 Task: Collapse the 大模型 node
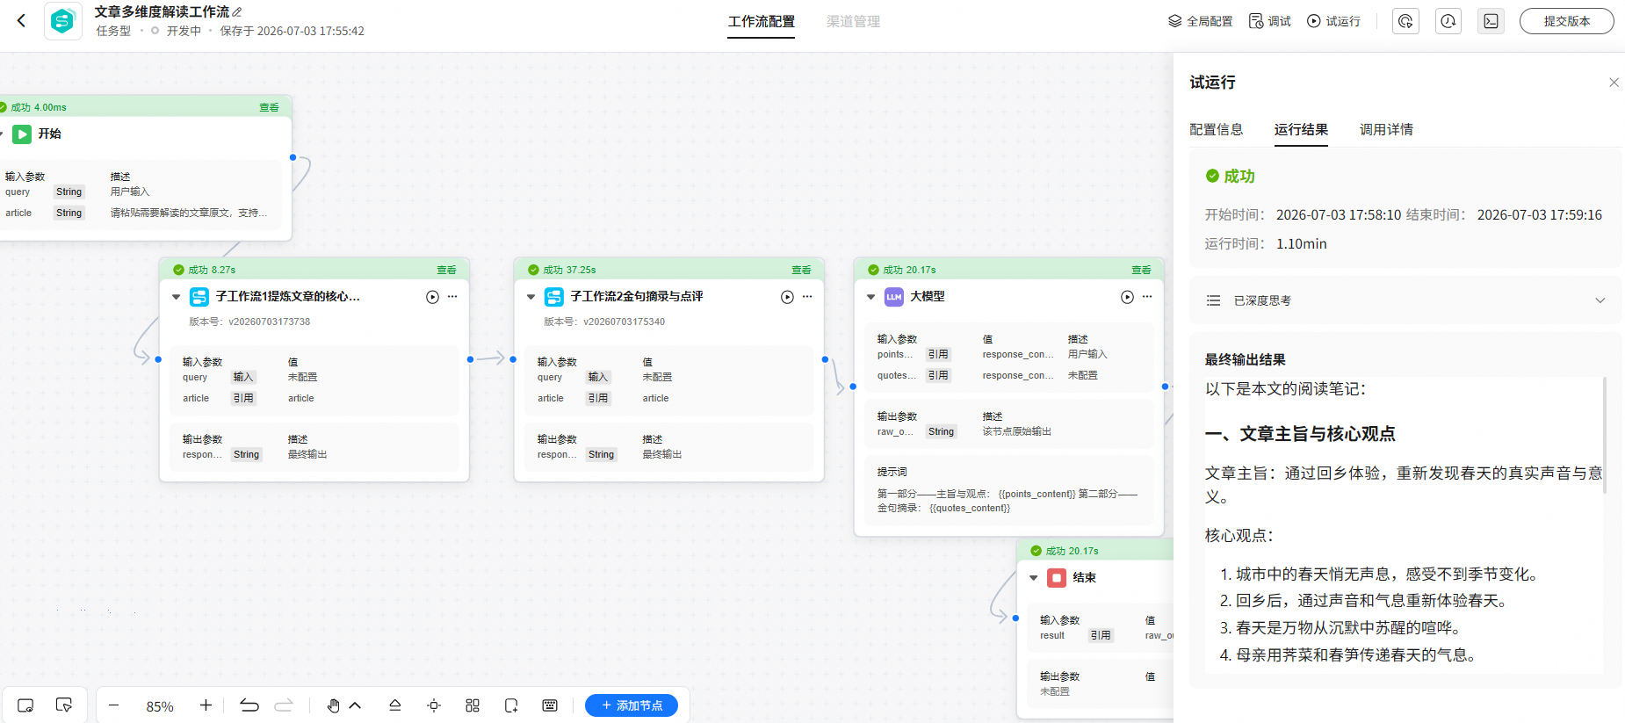(x=870, y=297)
